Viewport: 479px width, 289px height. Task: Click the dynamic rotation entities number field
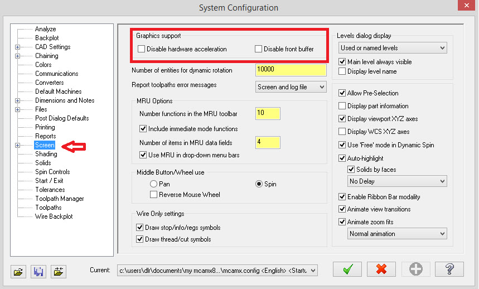pyautogui.click(x=290, y=70)
